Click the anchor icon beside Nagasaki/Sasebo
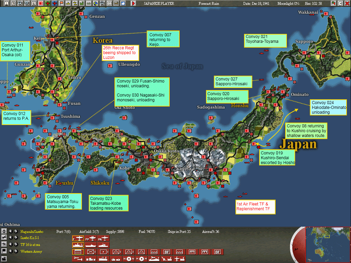 [4, 231]
